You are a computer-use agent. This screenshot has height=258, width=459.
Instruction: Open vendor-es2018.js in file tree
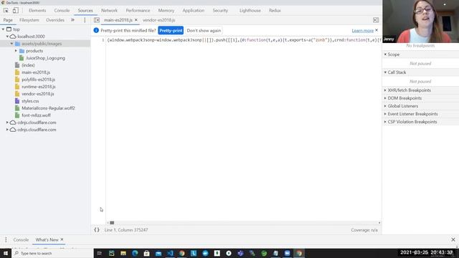(x=38, y=94)
